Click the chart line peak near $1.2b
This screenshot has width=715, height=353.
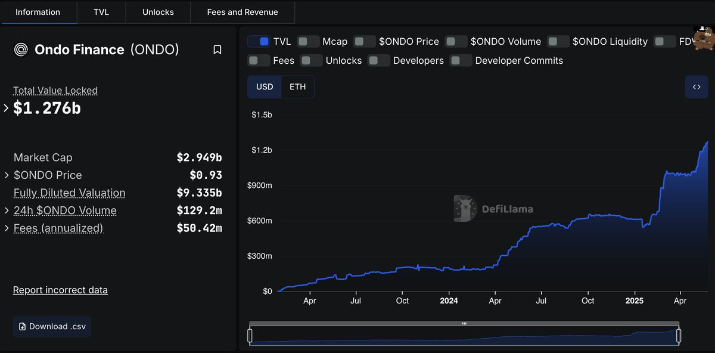707,143
